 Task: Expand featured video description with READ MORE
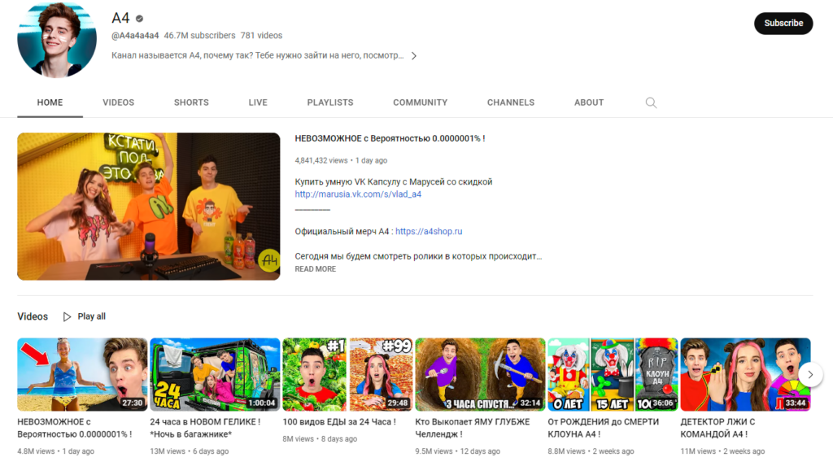click(x=316, y=269)
